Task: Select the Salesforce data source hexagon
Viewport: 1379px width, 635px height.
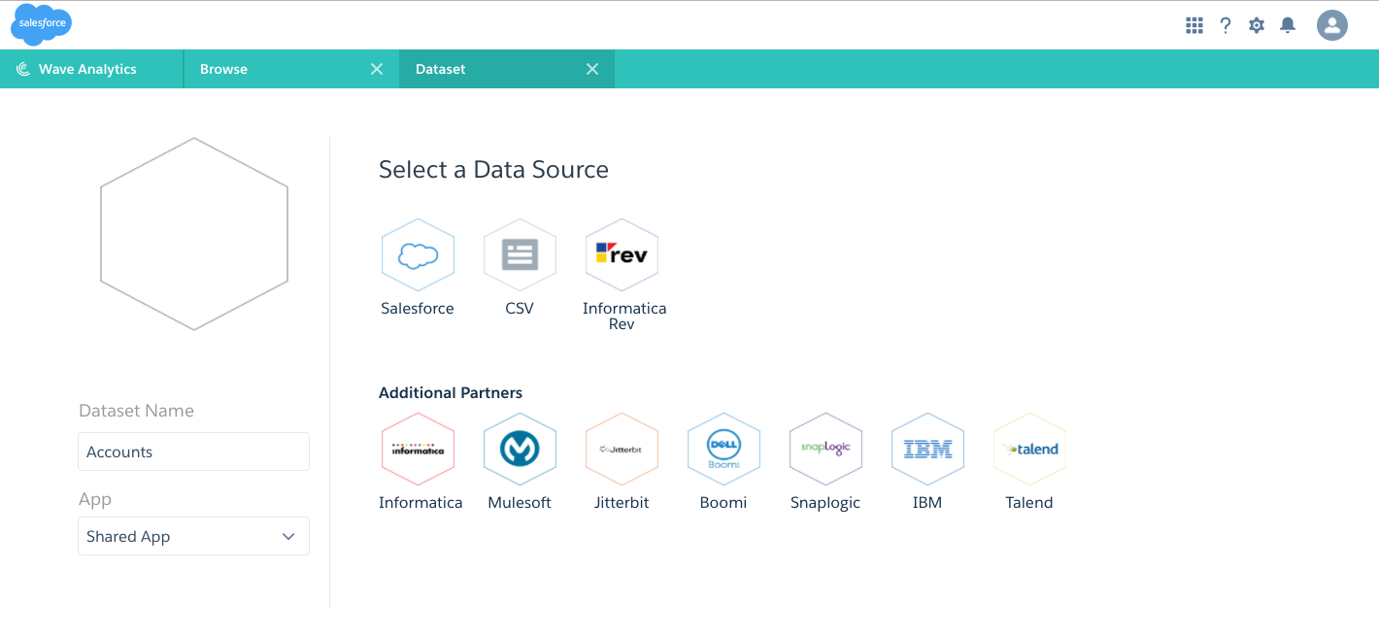Action: pos(418,254)
